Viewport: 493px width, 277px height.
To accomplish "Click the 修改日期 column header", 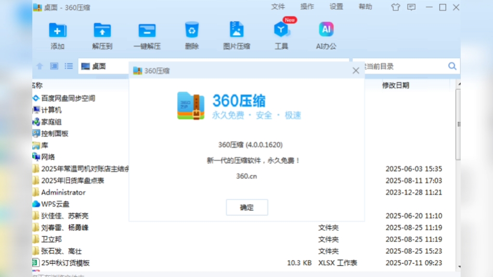I will 396,86.
